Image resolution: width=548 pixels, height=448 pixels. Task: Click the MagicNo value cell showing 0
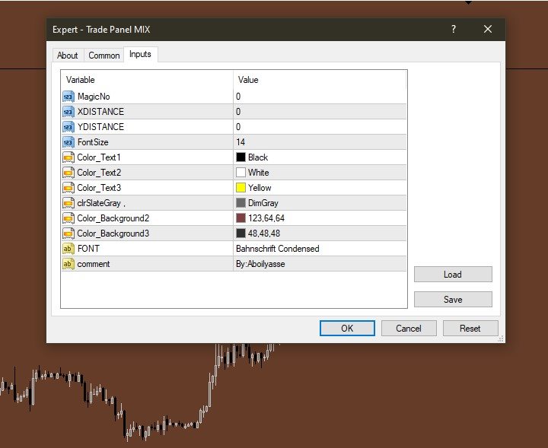pyautogui.click(x=320, y=97)
